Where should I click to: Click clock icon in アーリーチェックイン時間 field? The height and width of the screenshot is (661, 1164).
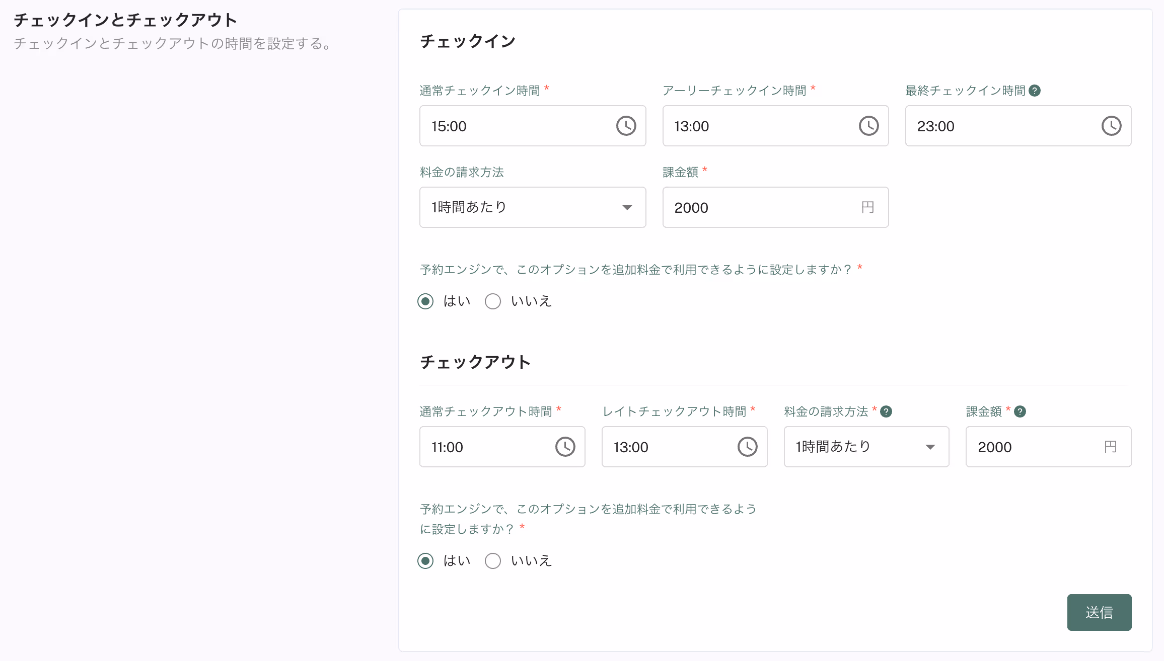tap(868, 126)
